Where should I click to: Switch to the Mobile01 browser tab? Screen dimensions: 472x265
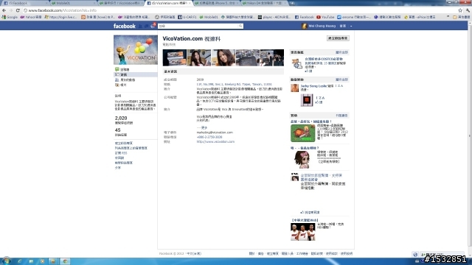pyautogui.click(x=74, y=3)
